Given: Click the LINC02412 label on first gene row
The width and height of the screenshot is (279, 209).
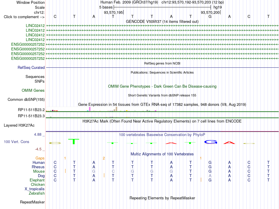Looking at the screenshot, I should 35,26.
